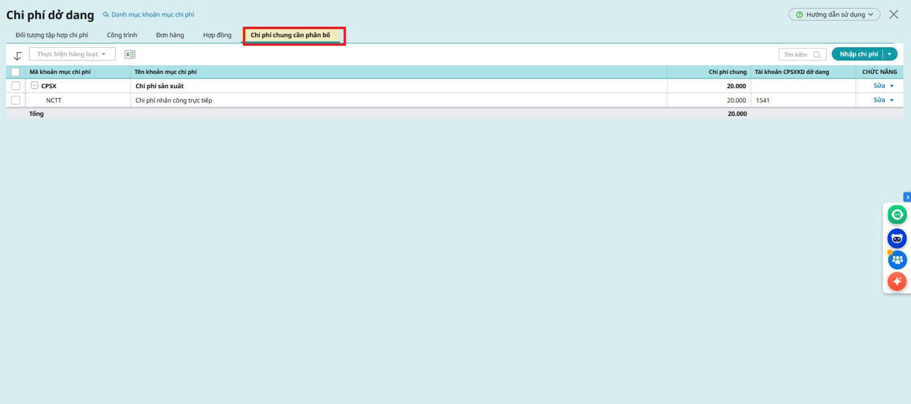Click the Nhập chi phí button

click(858, 54)
